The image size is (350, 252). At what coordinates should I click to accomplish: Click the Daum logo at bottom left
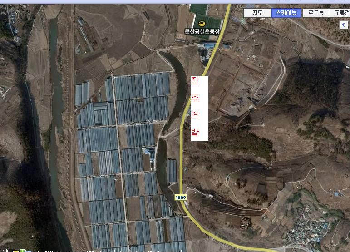pyautogui.click(x=22, y=251)
